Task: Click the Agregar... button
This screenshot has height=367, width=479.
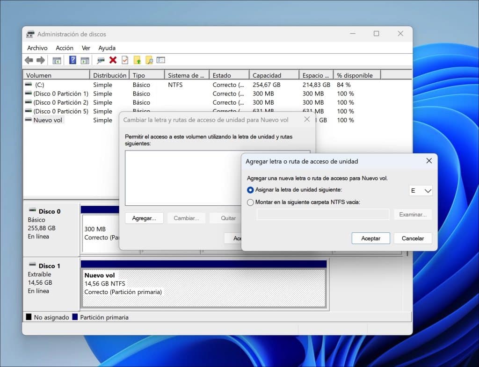Action: 144,218
